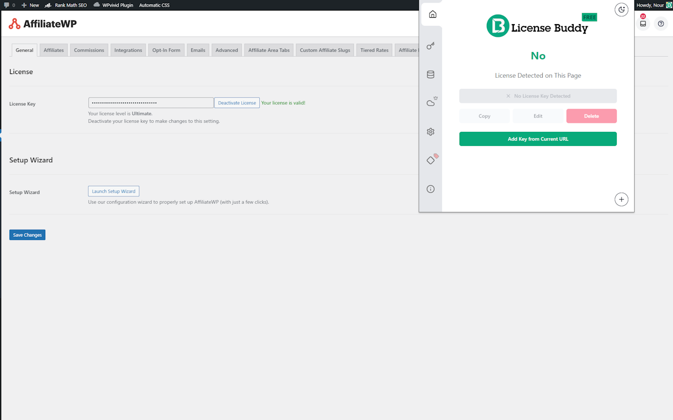The width and height of the screenshot is (673, 420).
Task: Open the Custom Affiliate Slugs tab
Action: click(x=325, y=50)
